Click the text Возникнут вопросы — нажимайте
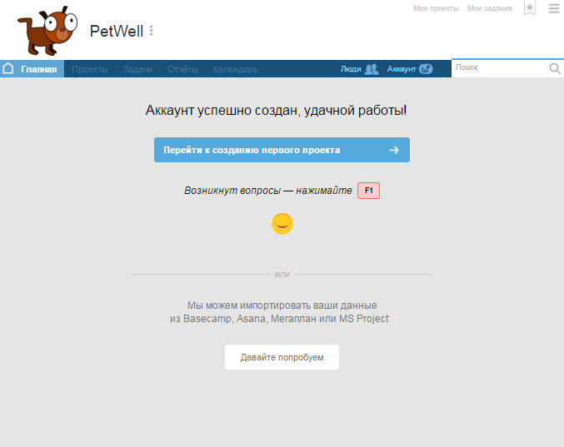Image resolution: width=564 pixels, height=447 pixels. (268, 191)
